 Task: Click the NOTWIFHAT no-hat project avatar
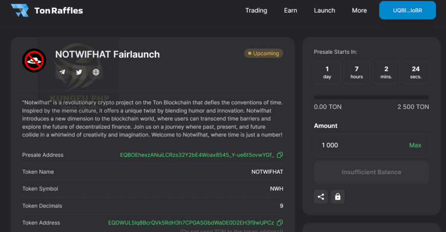pyautogui.click(x=34, y=60)
